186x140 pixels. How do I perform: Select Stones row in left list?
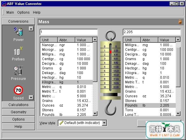(x=66, y=110)
